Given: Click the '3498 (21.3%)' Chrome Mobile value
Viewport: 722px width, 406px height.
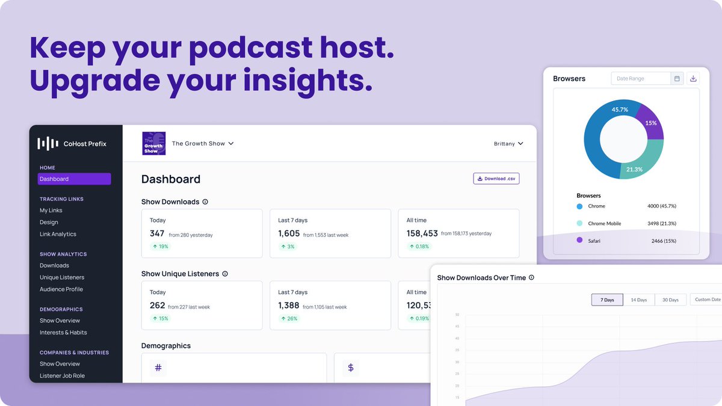Looking at the screenshot, I should pos(662,223).
